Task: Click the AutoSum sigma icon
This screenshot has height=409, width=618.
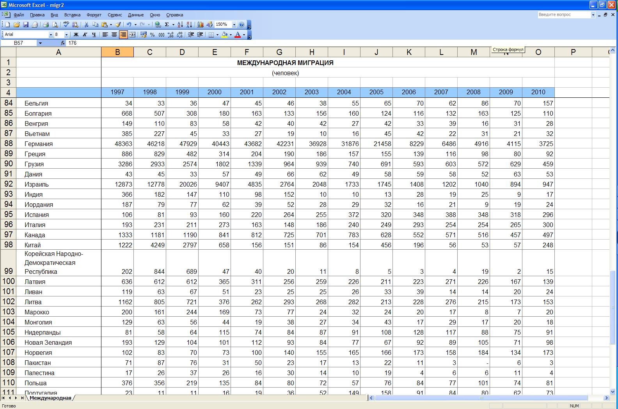Action: pyautogui.click(x=167, y=25)
